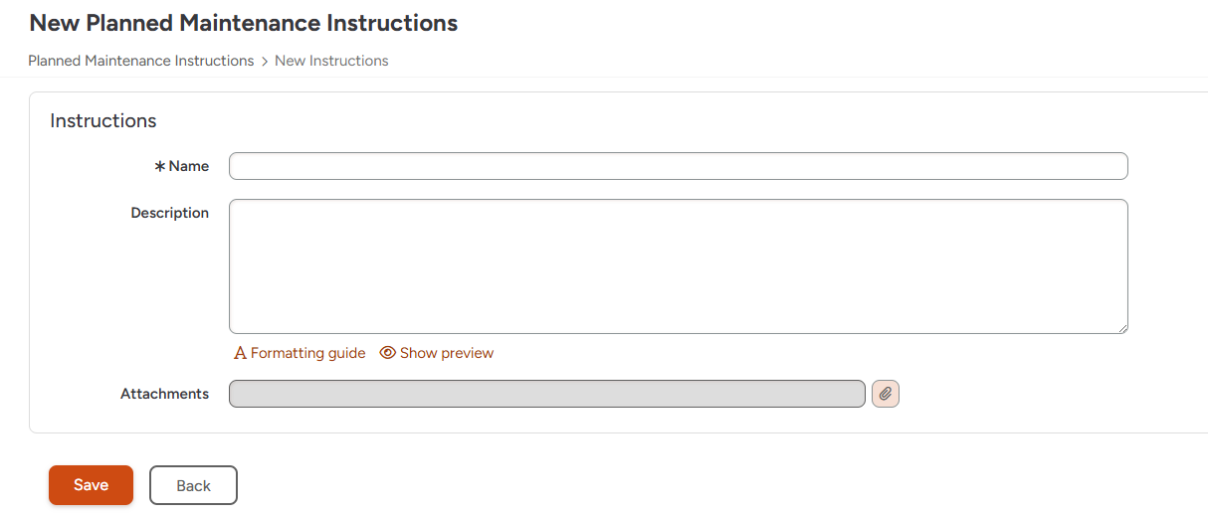
Task: Toggle Show preview for the description
Action: tap(446, 353)
